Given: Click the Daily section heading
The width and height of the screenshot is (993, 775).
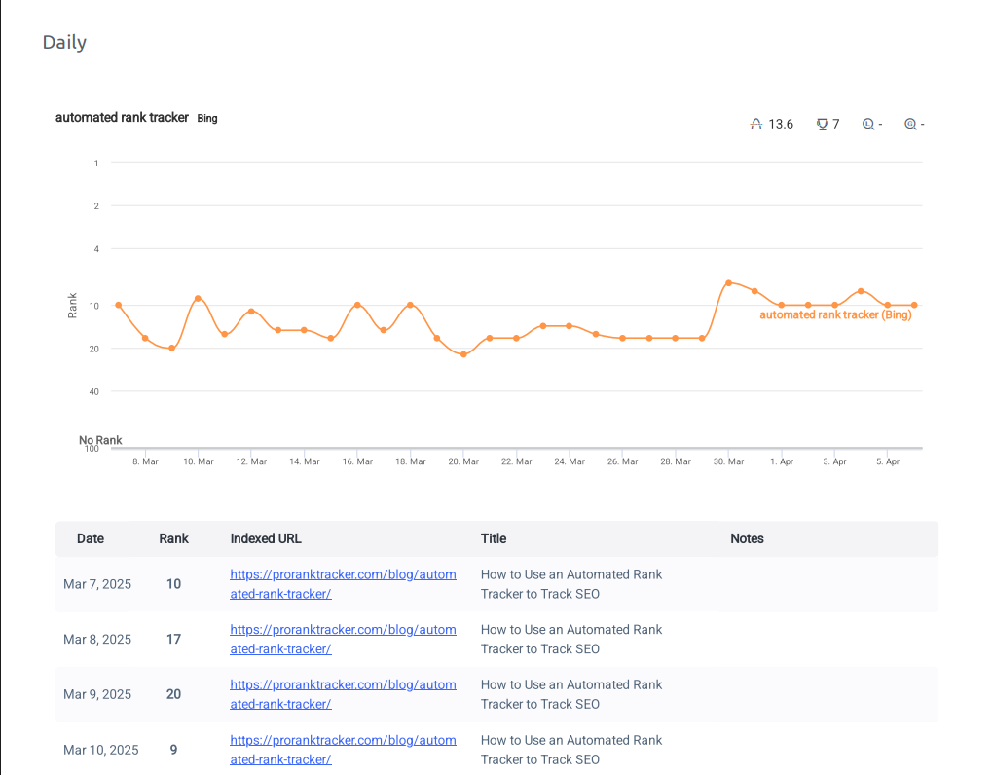Looking at the screenshot, I should pyautogui.click(x=64, y=43).
